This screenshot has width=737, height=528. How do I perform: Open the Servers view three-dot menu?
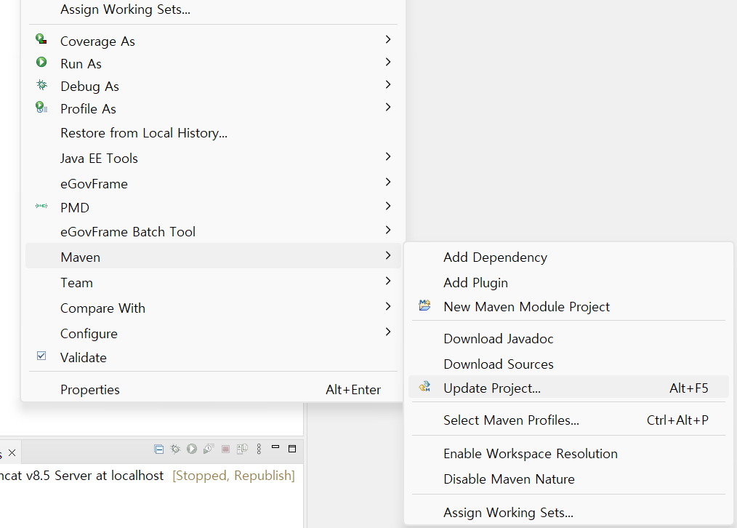(x=259, y=449)
